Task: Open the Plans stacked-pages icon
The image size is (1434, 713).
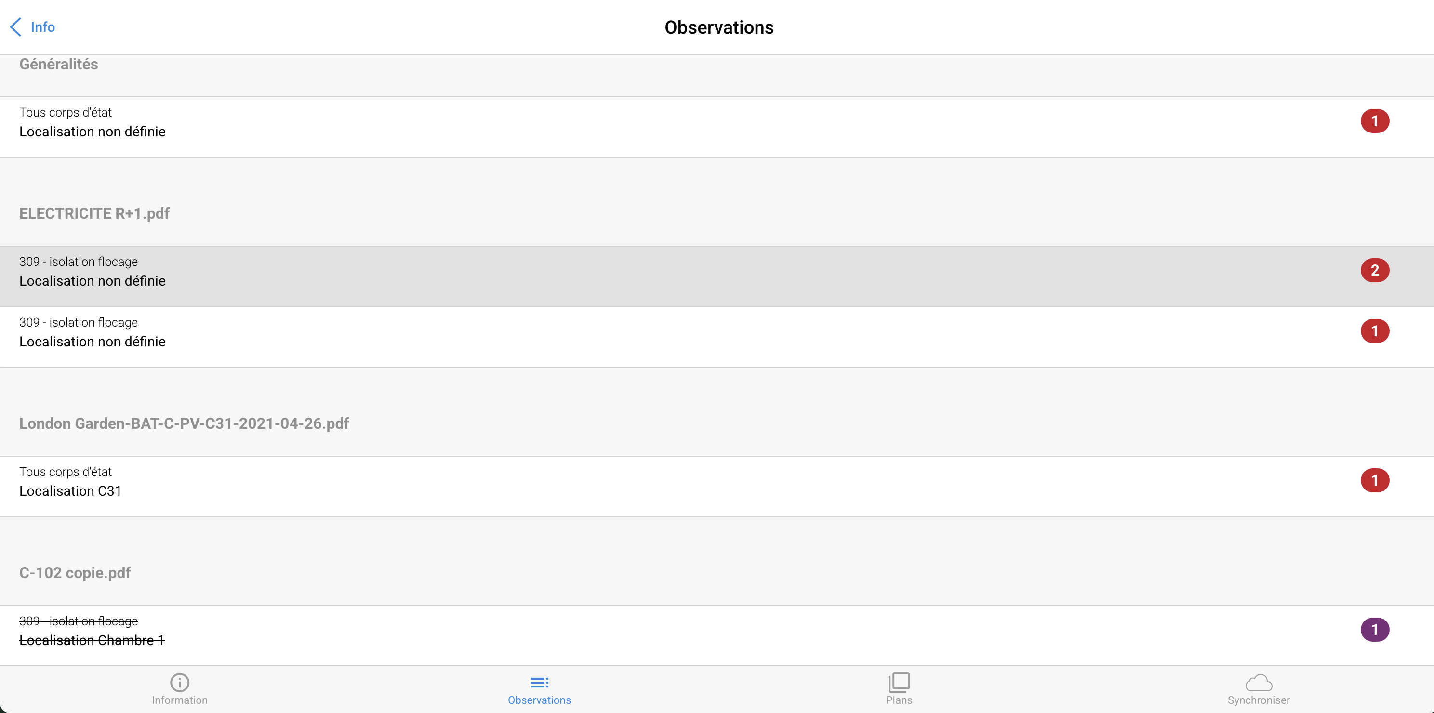Action: 899,682
